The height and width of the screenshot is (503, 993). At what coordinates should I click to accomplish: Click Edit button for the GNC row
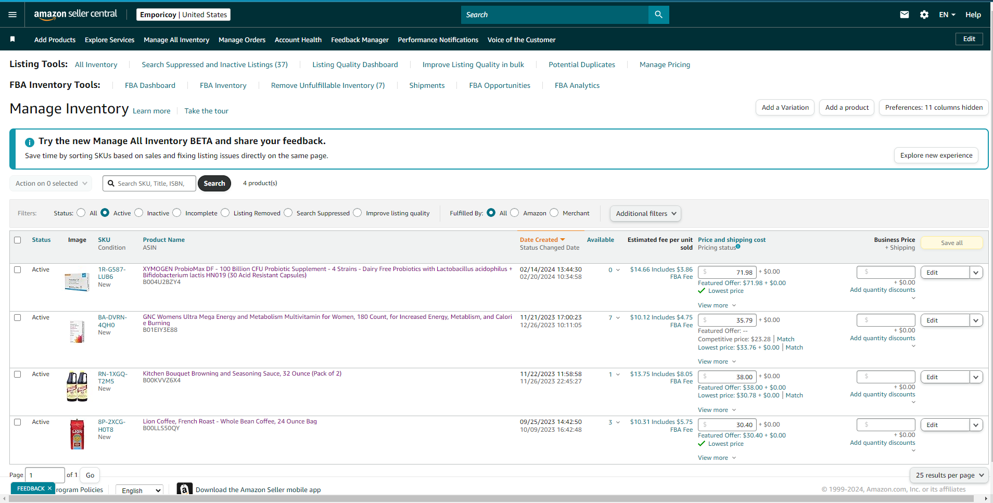click(x=945, y=320)
